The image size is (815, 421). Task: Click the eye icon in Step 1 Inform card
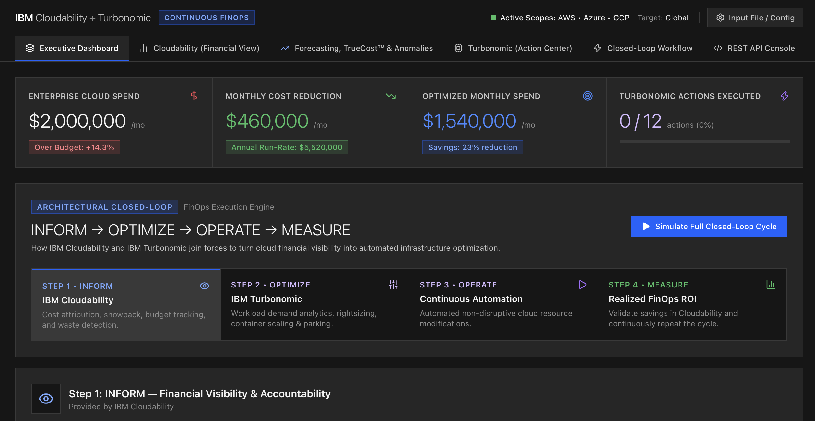(205, 286)
